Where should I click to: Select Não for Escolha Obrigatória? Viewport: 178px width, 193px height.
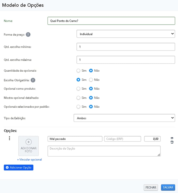pos(91,80)
